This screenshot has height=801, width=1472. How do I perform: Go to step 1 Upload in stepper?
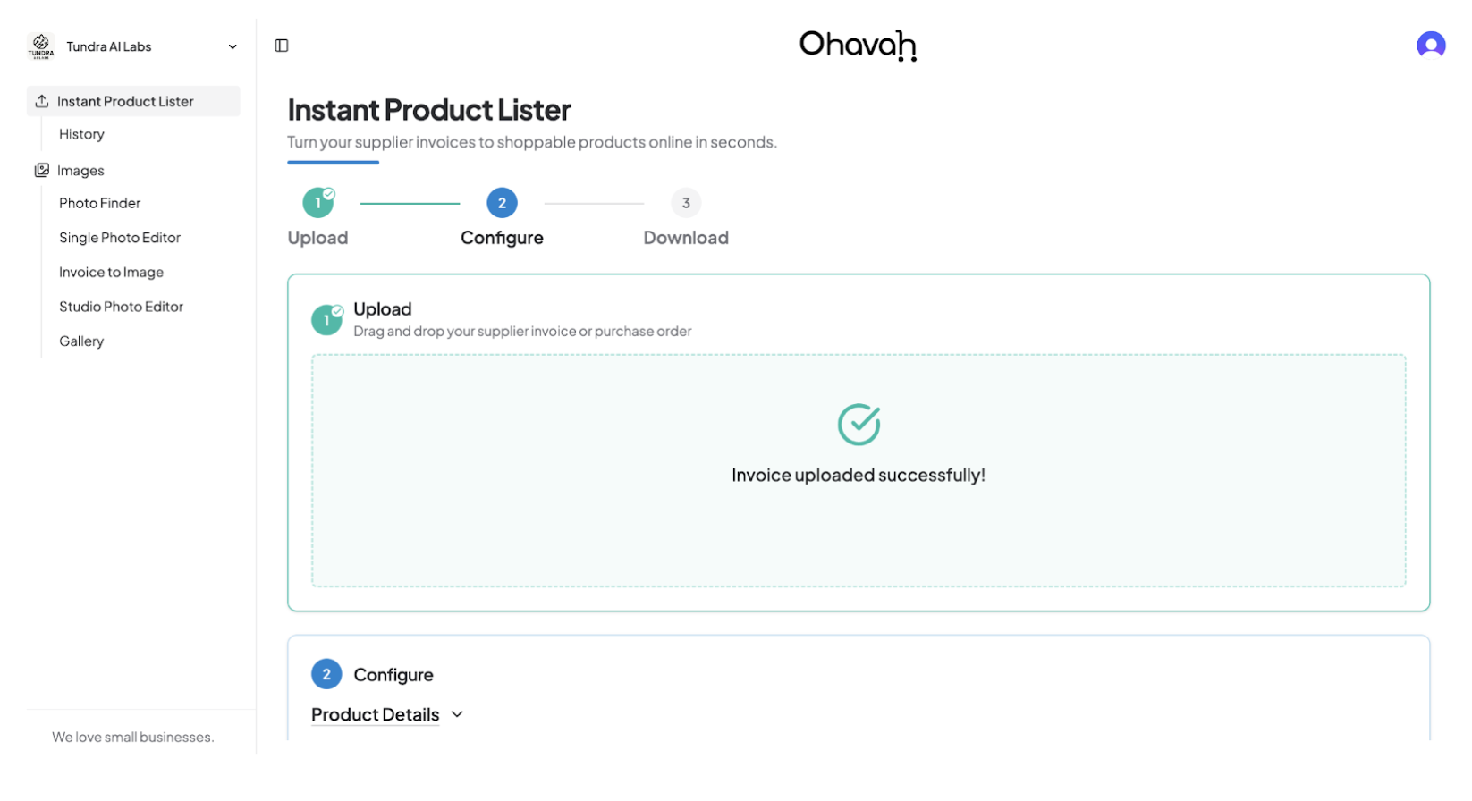[x=317, y=204]
